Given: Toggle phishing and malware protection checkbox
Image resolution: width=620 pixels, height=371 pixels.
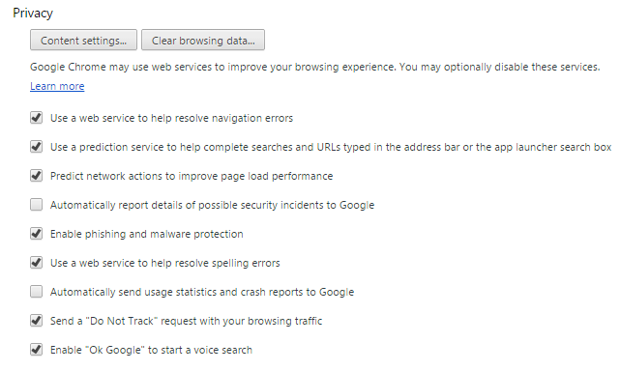Looking at the screenshot, I should pyautogui.click(x=37, y=234).
